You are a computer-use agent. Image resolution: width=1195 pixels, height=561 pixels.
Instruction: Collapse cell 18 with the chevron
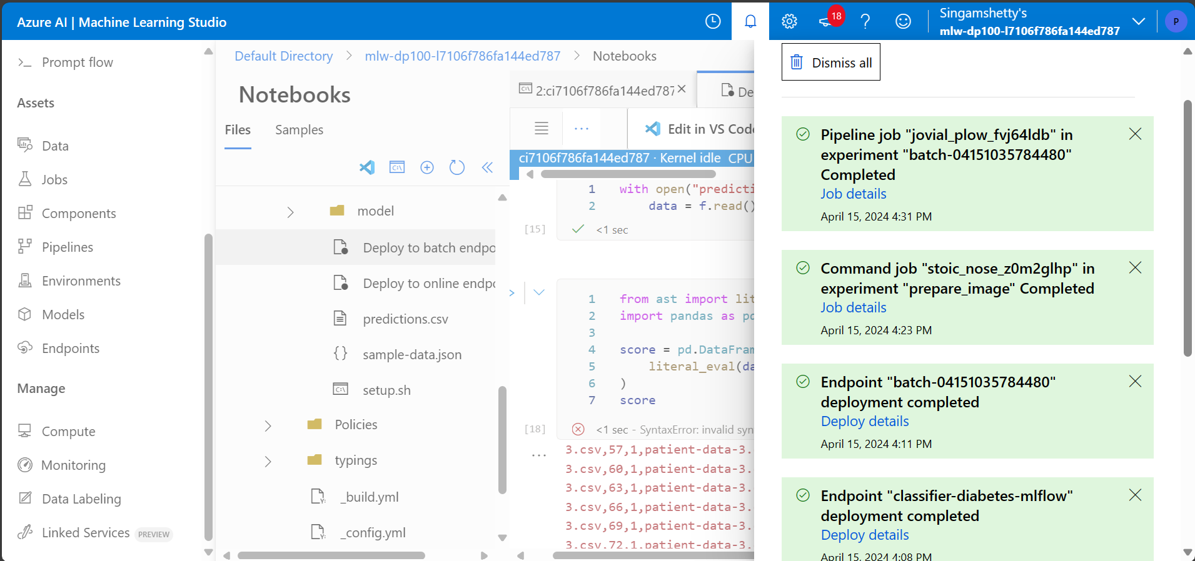tap(539, 292)
